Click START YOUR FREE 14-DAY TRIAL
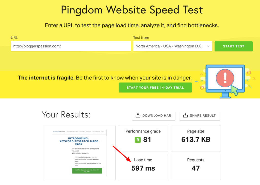This screenshot has height=185, width=260. click(155, 87)
